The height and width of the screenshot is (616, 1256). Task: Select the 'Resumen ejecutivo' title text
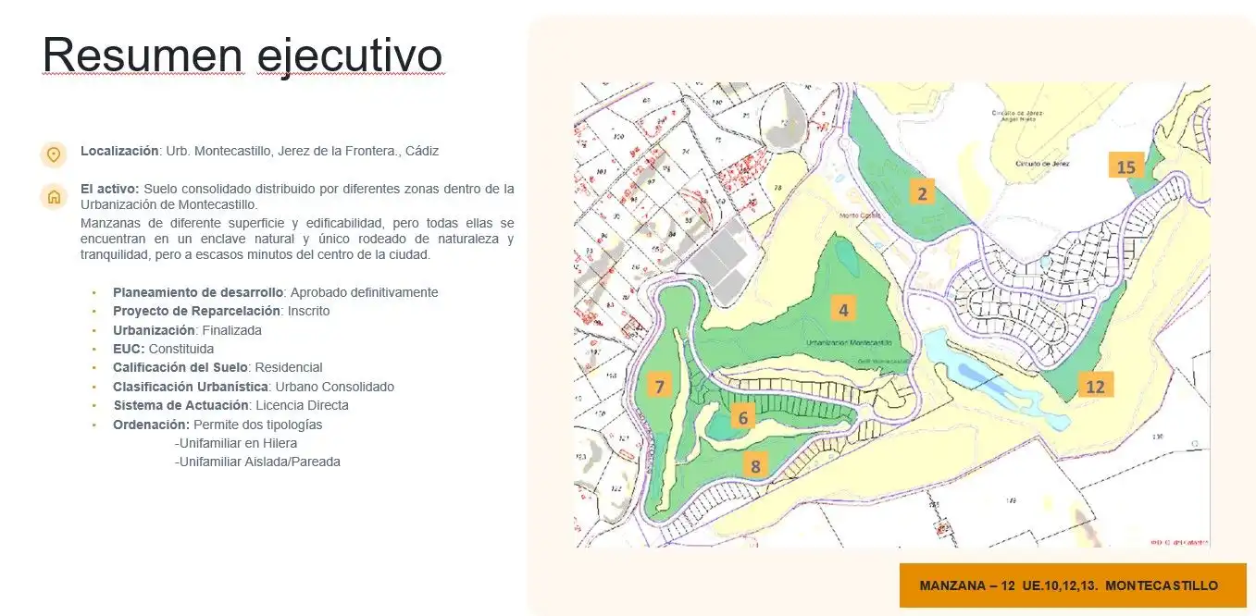(242, 55)
